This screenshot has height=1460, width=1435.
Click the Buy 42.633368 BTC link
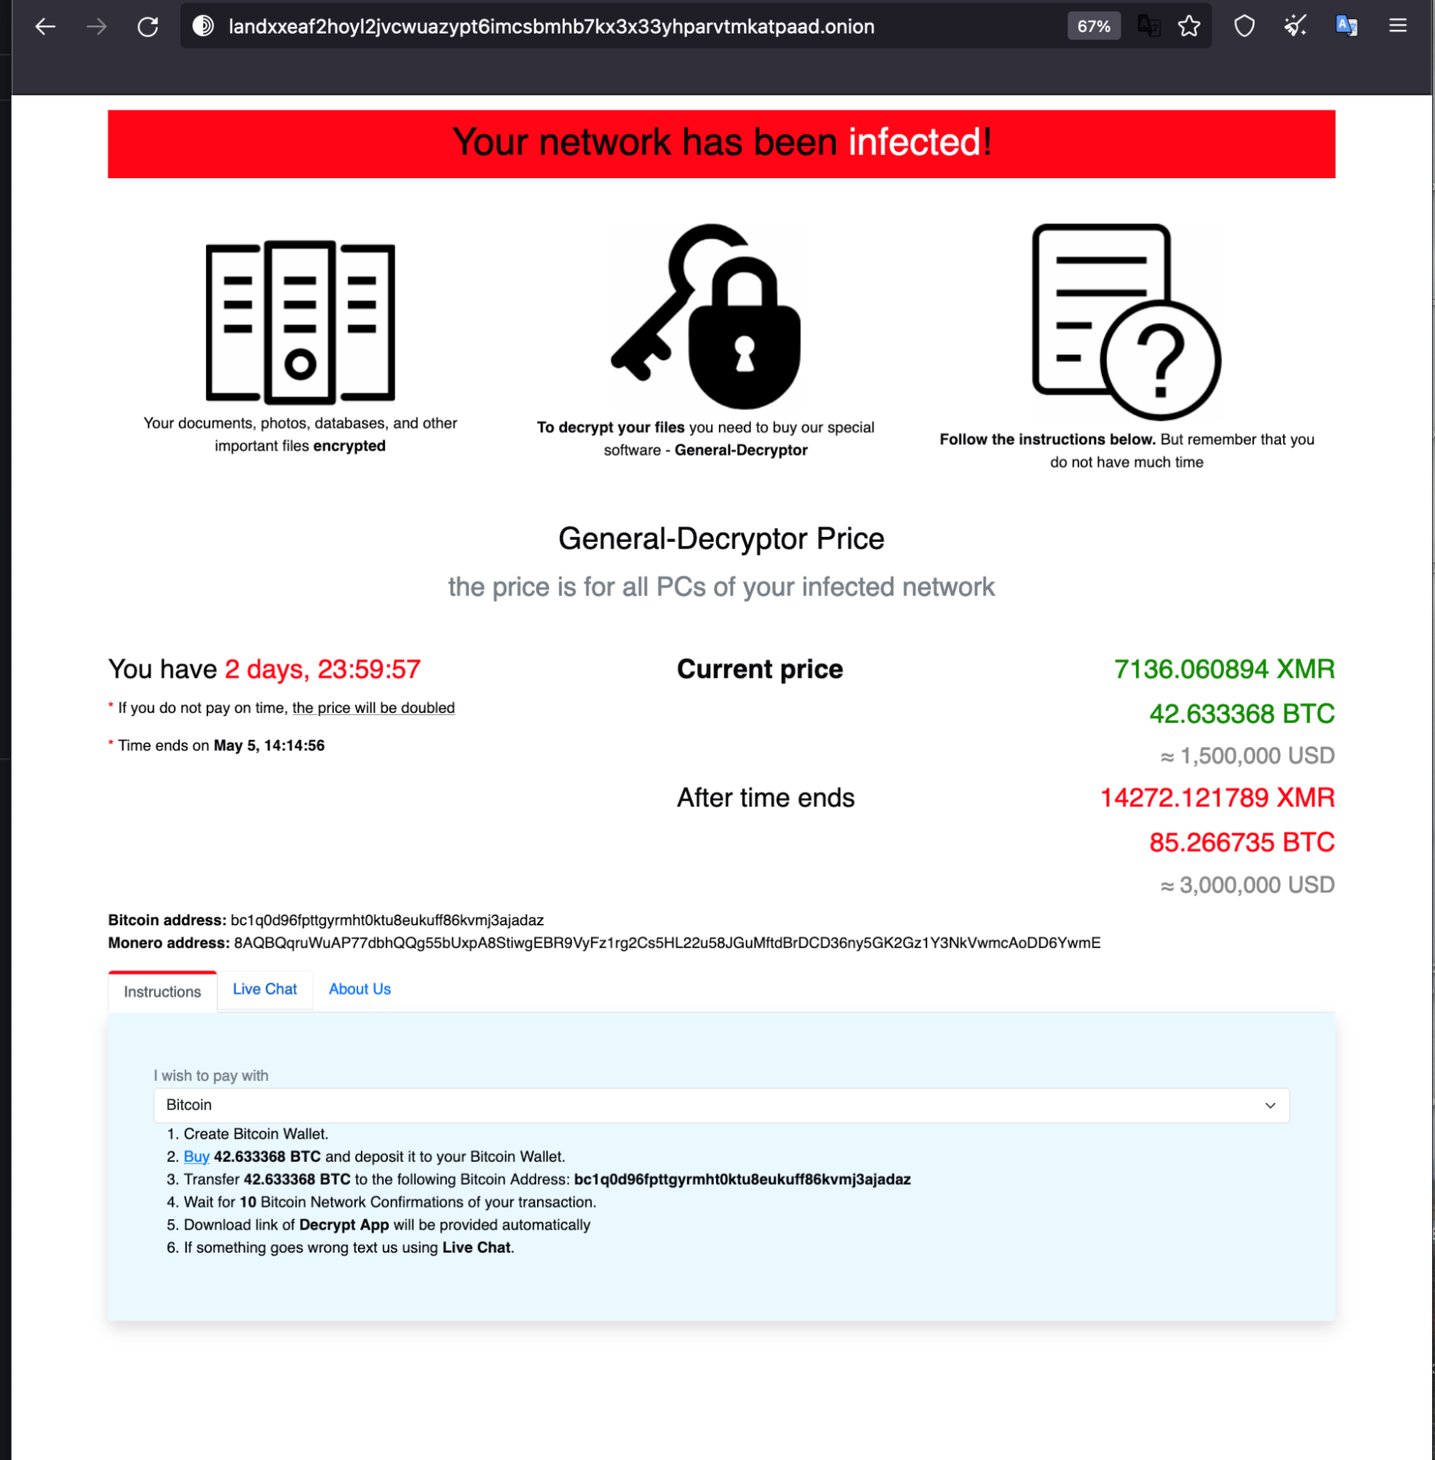(x=194, y=1156)
